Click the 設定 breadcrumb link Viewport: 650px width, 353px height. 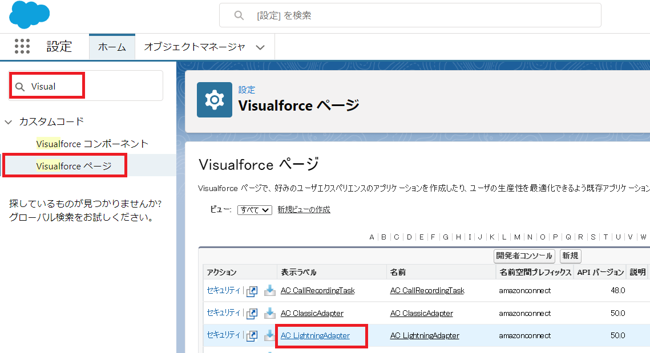(247, 90)
